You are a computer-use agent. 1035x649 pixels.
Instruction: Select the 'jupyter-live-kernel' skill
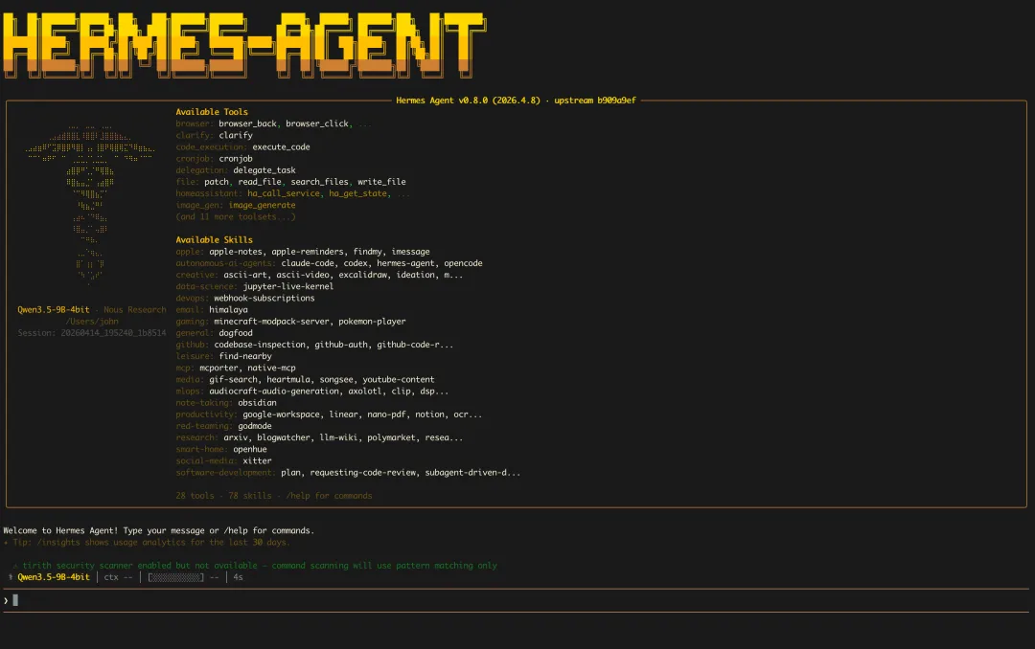click(x=288, y=287)
